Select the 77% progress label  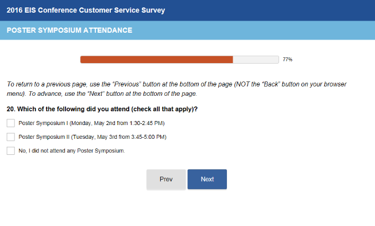288,60
